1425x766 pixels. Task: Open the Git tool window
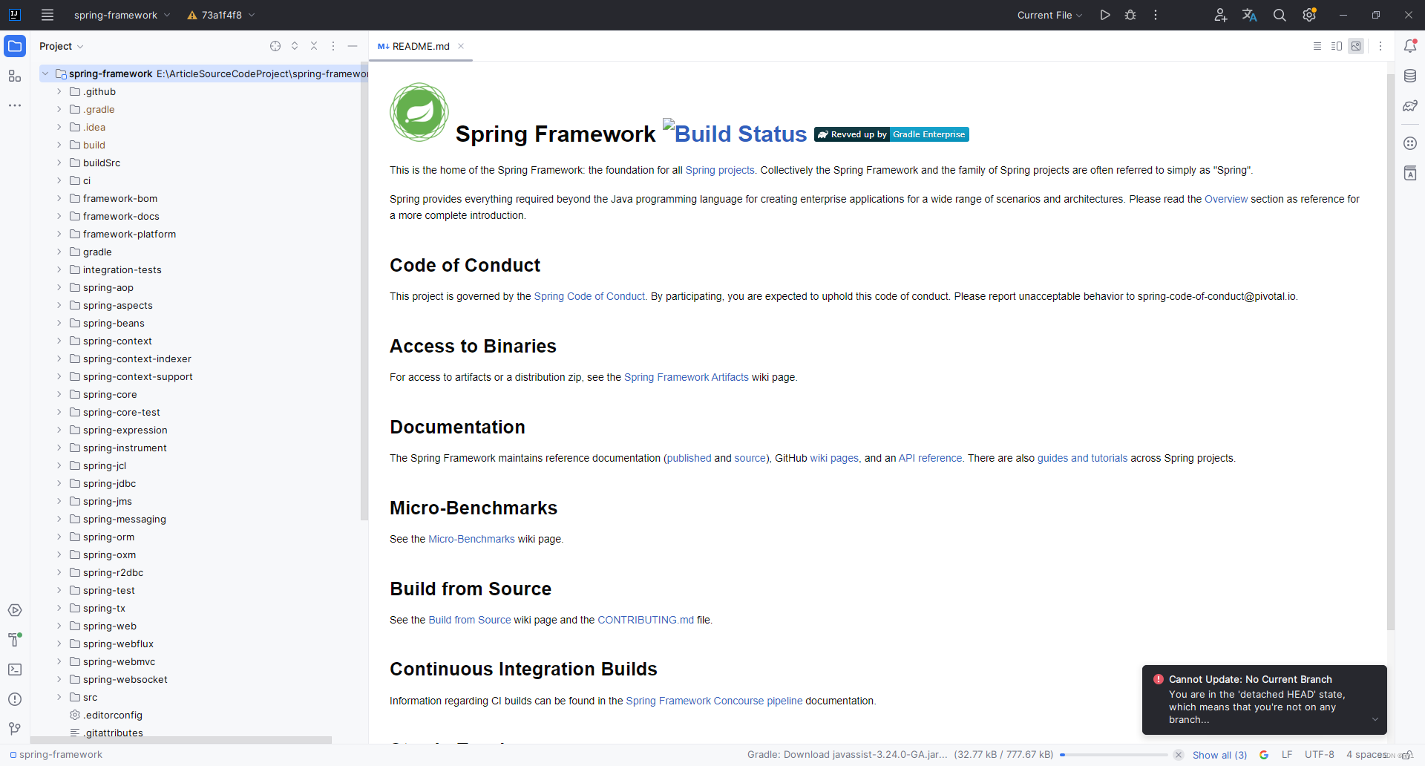click(15, 729)
